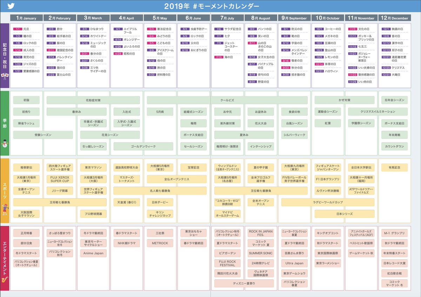This screenshot has height=297, width=421.
Task: Click the シルバーウィーク box
Action: (x=294, y=135)
